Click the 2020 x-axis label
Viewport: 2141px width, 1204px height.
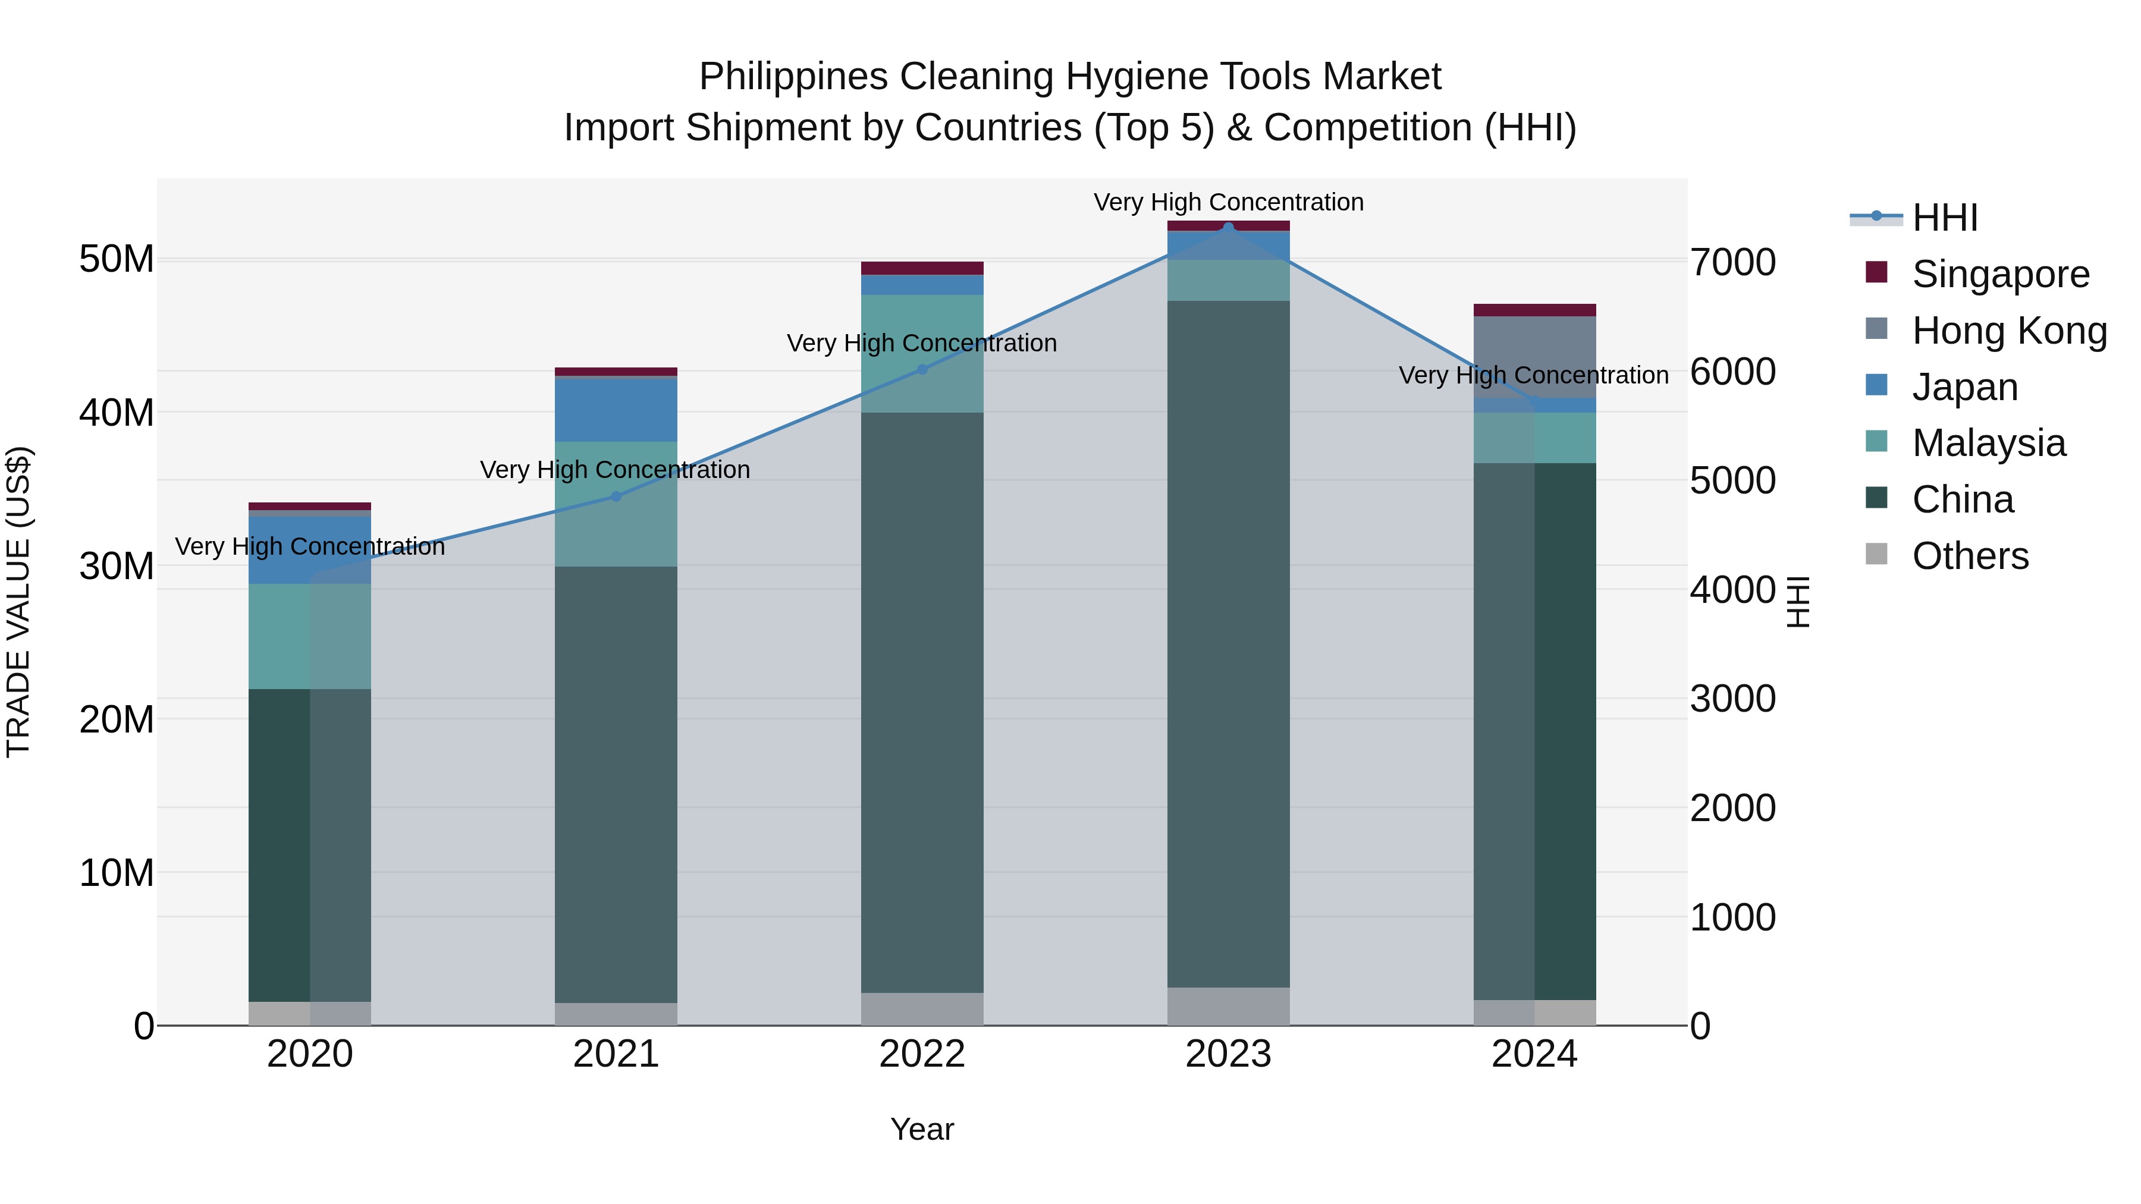pyautogui.click(x=310, y=1054)
